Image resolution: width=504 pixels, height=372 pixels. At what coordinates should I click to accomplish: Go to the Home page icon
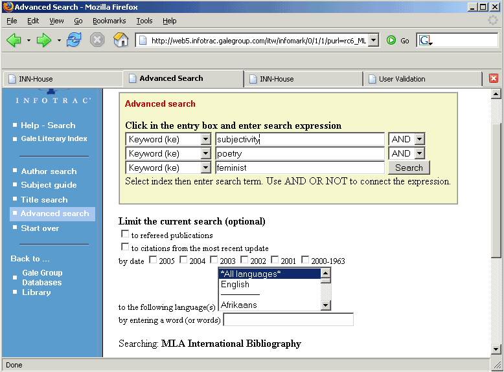tap(121, 40)
